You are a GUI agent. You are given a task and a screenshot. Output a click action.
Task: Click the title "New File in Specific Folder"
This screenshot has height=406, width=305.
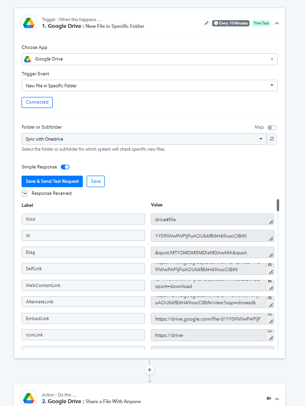coord(115,26)
